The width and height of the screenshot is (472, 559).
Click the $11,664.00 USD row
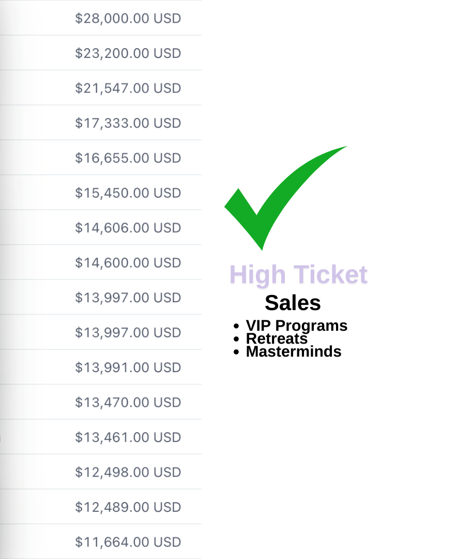[x=128, y=542]
